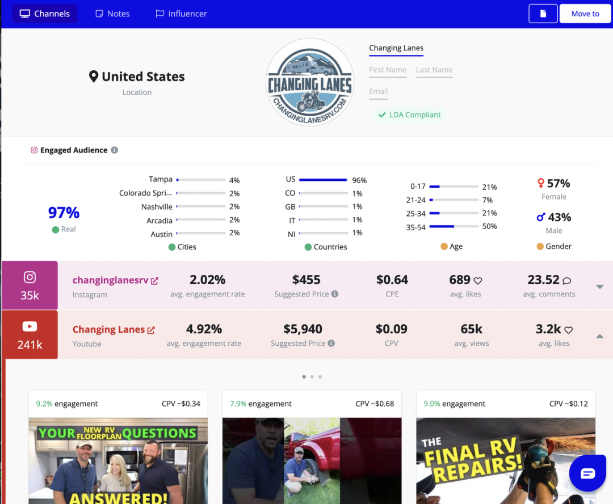Switch to the Influencer tab
Image resolution: width=613 pixels, height=504 pixels.
click(182, 14)
